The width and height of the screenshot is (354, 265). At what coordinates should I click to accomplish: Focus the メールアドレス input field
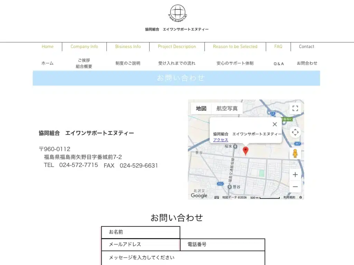click(x=141, y=245)
